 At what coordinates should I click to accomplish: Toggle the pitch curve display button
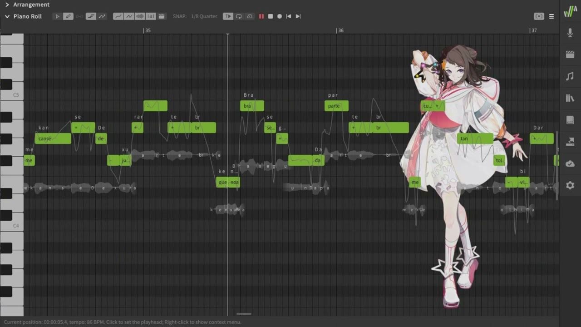pyautogui.click(x=102, y=16)
